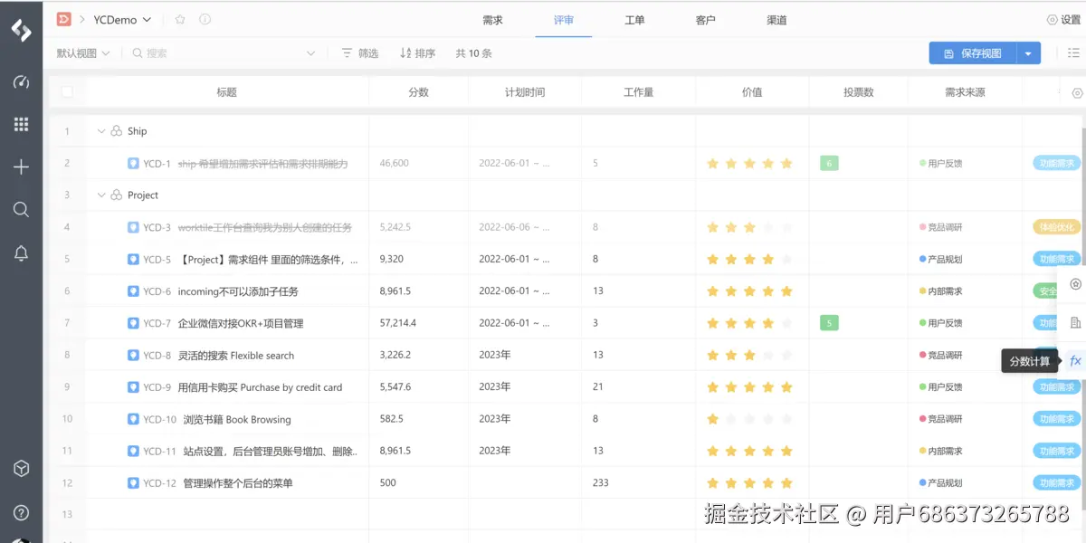The height and width of the screenshot is (543, 1086).
Task: Open column settings gear in table header
Action: coord(1077,92)
